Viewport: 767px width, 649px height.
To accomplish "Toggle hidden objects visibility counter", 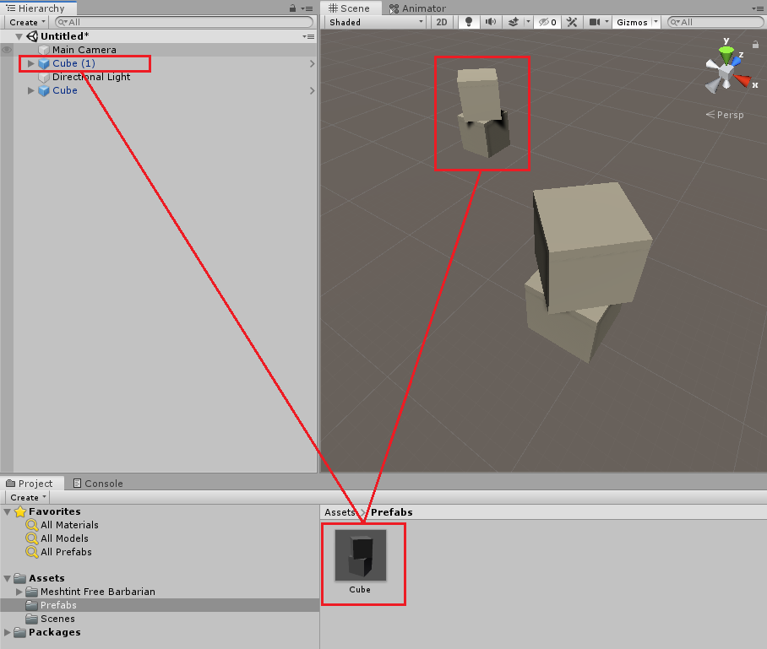I will pyautogui.click(x=547, y=22).
